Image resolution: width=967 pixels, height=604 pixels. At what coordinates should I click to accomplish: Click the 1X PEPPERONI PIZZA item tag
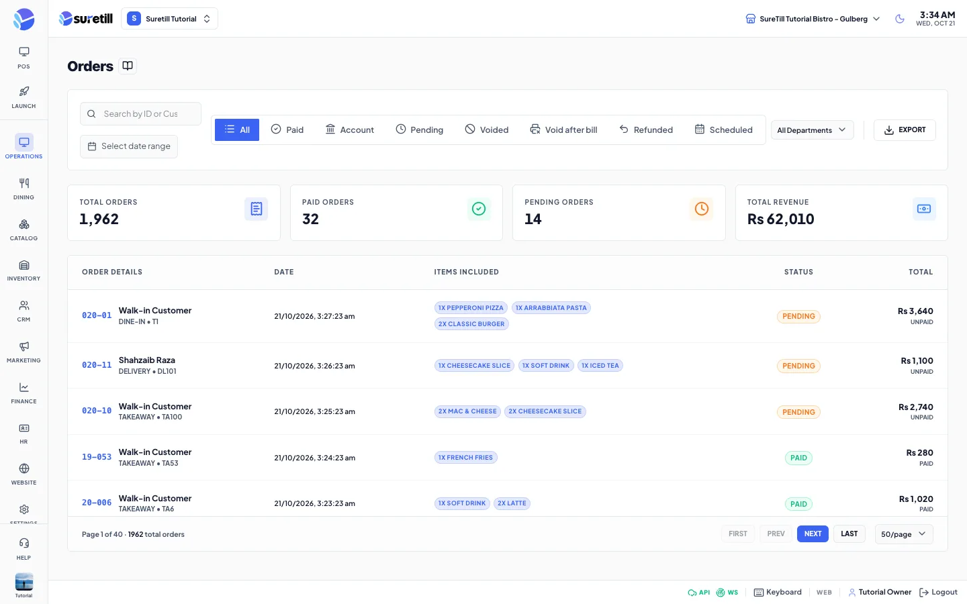click(x=471, y=308)
